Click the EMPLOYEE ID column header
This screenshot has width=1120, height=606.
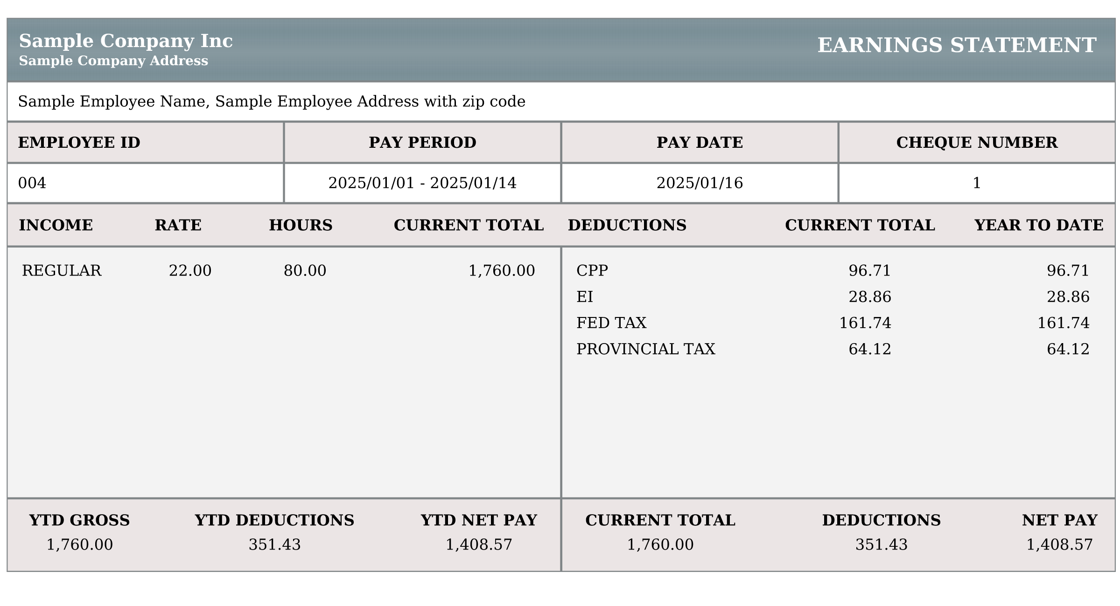tap(79, 143)
